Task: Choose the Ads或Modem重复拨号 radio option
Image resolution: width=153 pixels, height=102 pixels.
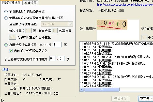Action: click(x=6, y=18)
